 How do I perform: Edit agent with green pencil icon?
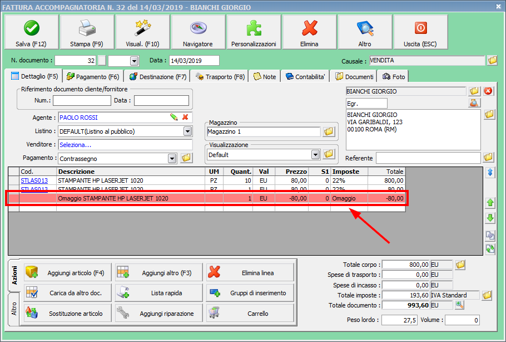(x=174, y=117)
